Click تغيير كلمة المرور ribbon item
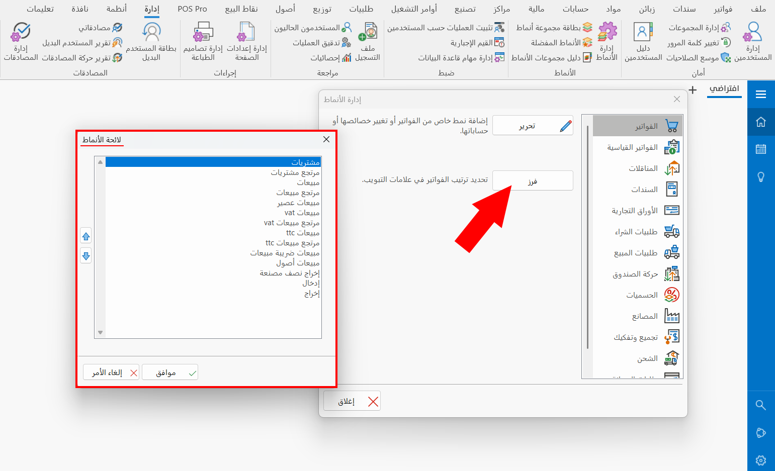The height and width of the screenshot is (471, 775). [x=699, y=43]
